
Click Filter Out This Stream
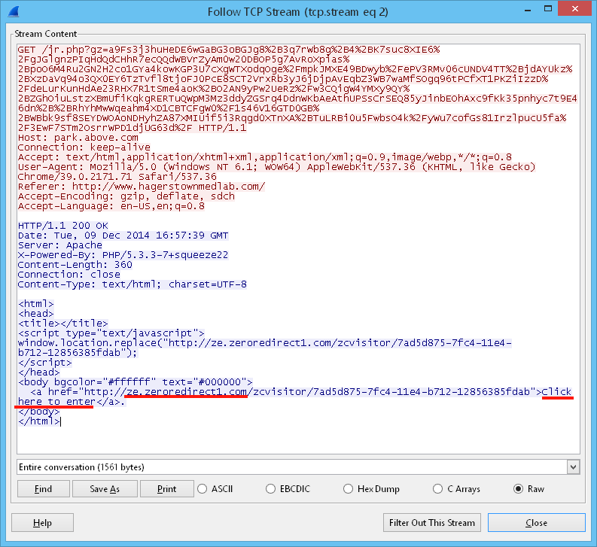click(432, 523)
